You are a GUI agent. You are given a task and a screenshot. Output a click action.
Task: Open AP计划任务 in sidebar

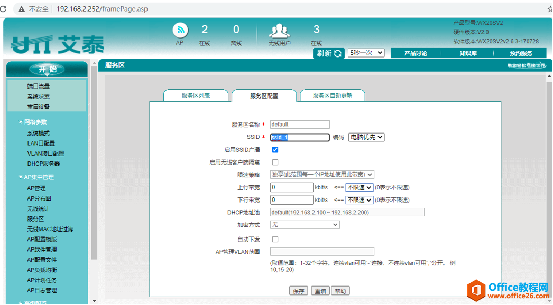(42, 280)
